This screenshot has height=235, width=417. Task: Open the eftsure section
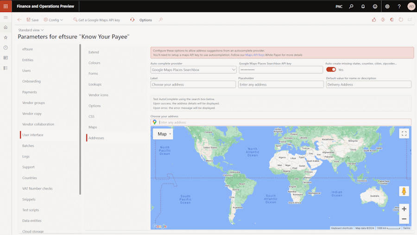pos(28,49)
